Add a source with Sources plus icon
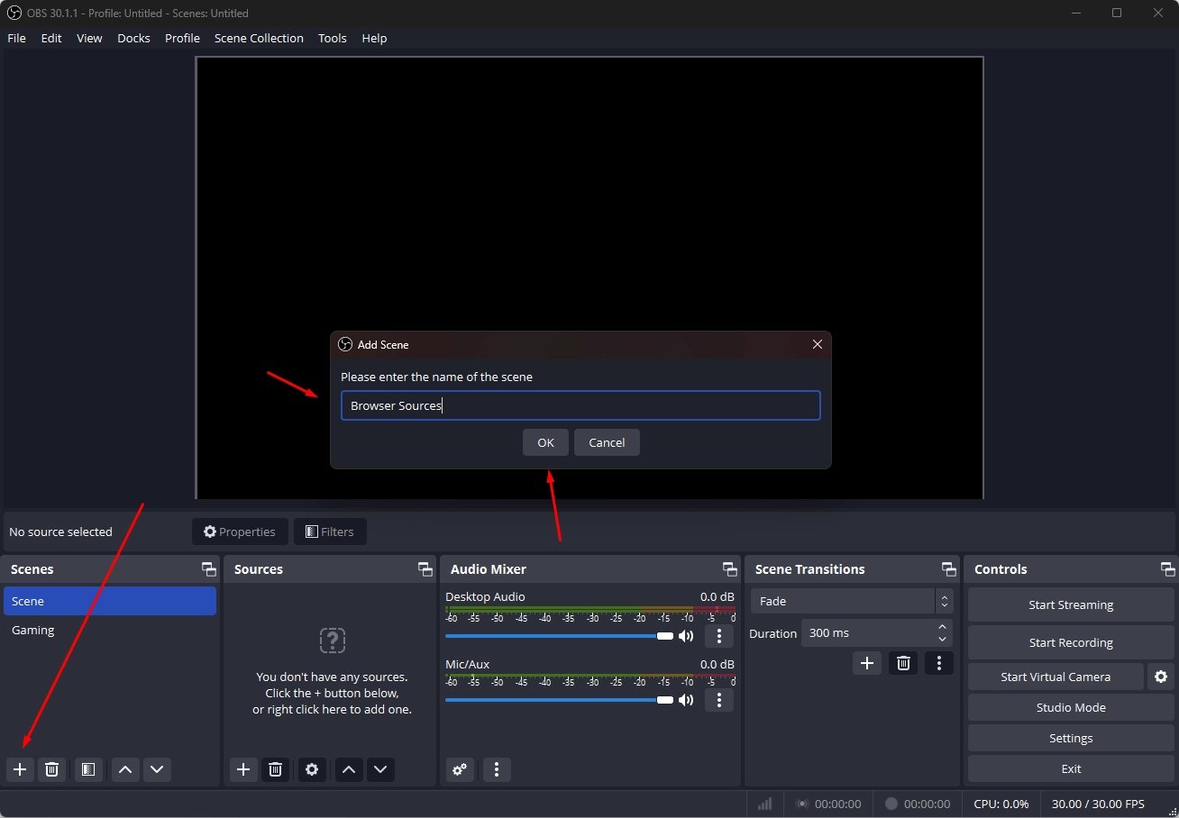 click(243, 769)
